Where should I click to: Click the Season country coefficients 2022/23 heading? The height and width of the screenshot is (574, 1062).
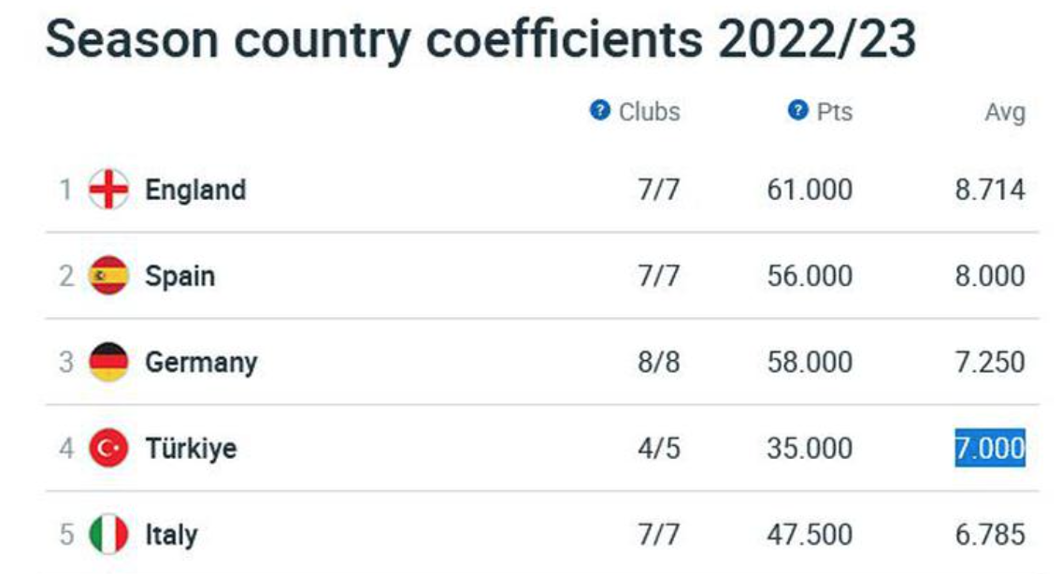click(x=481, y=39)
